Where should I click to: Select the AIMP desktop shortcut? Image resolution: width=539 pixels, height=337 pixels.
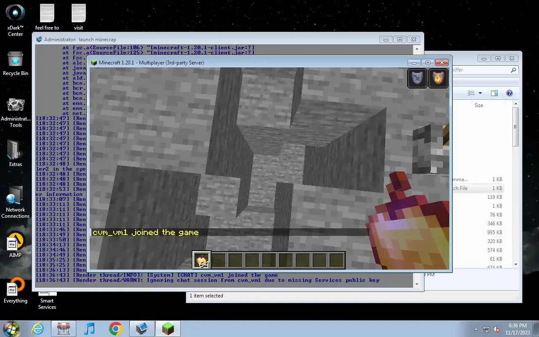pyautogui.click(x=16, y=244)
